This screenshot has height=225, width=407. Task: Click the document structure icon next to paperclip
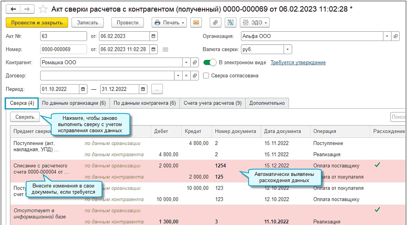(230, 23)
